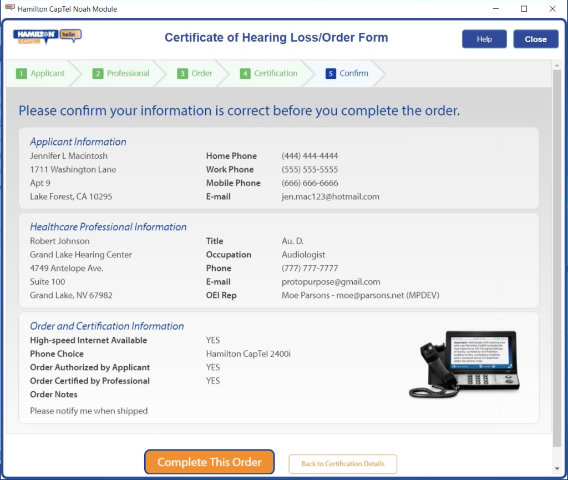Click Apt 9 address line
Viewport: 568px width, 480px height.
[x=40, y=183]
